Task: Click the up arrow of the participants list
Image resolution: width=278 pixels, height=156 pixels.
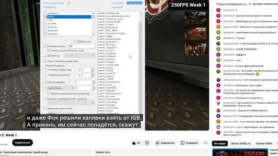Action: 140,13
